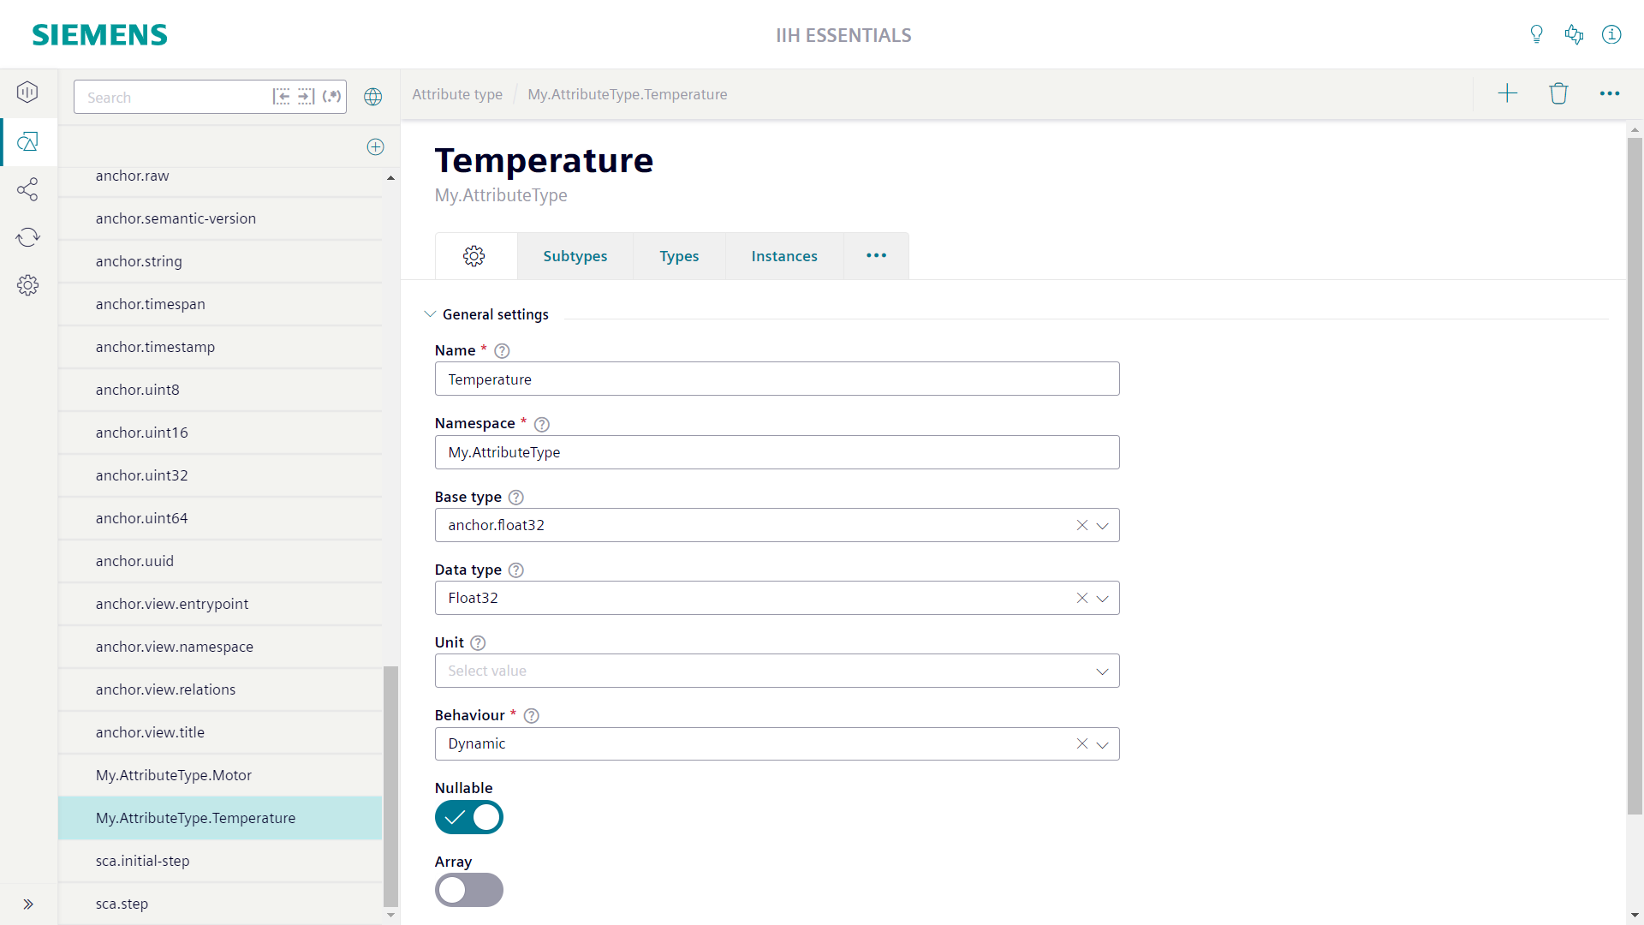The height and width of the screenshot is (925, 1644).
Task: Select anchor.view.entrypoint in list
Action: click(220, 604)
